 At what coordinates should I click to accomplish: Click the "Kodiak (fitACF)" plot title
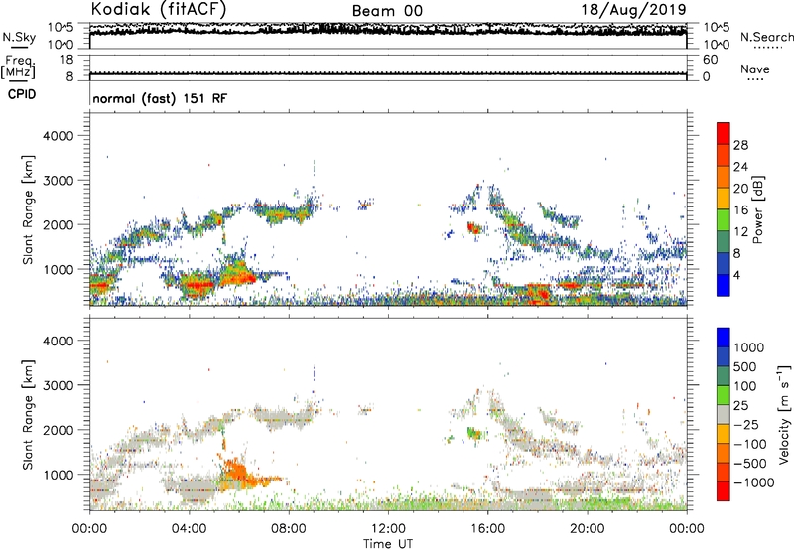pyautogui.click(x=159, y=9)
